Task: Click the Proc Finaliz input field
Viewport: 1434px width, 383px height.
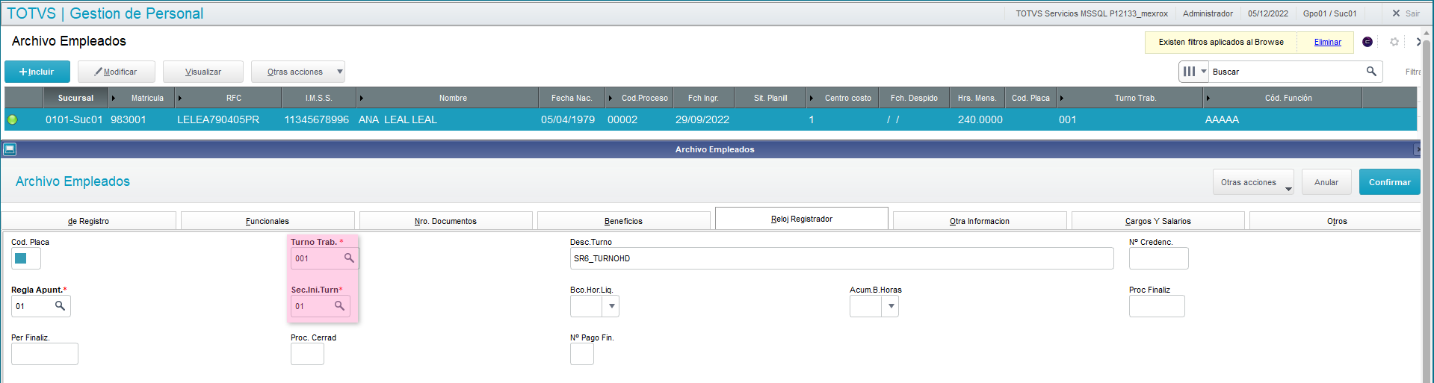Action: (x=1157, y=306)
